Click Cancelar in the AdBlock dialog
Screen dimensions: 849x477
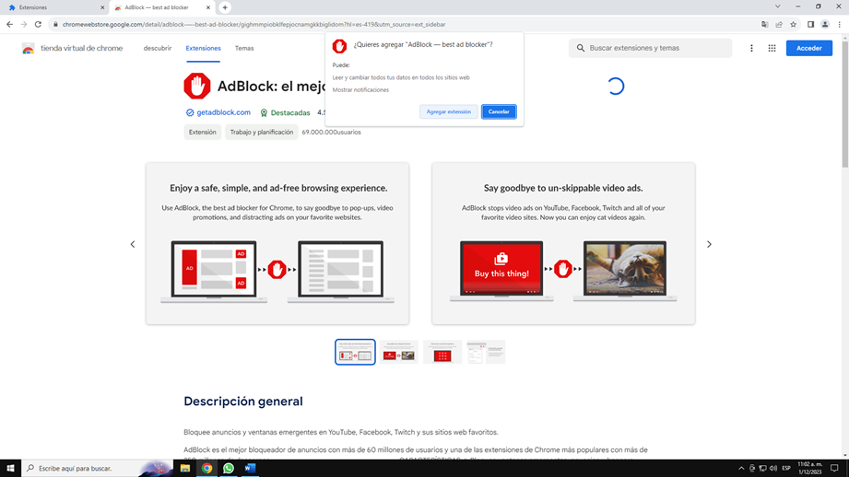(x=499, y=111)
